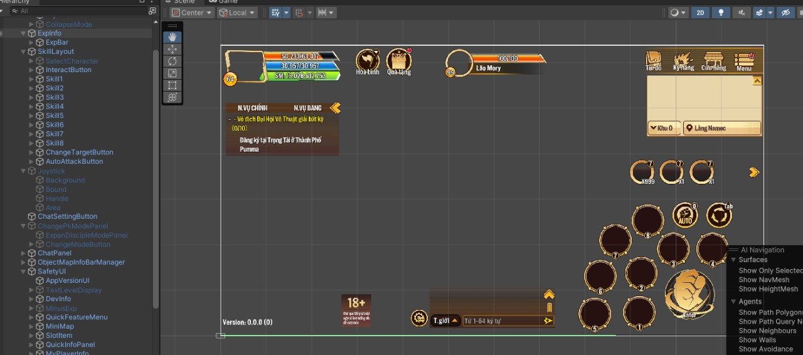Click skill slot number 8
The width and height of the screenshot is (803, 355).
[x=647, y=221]
